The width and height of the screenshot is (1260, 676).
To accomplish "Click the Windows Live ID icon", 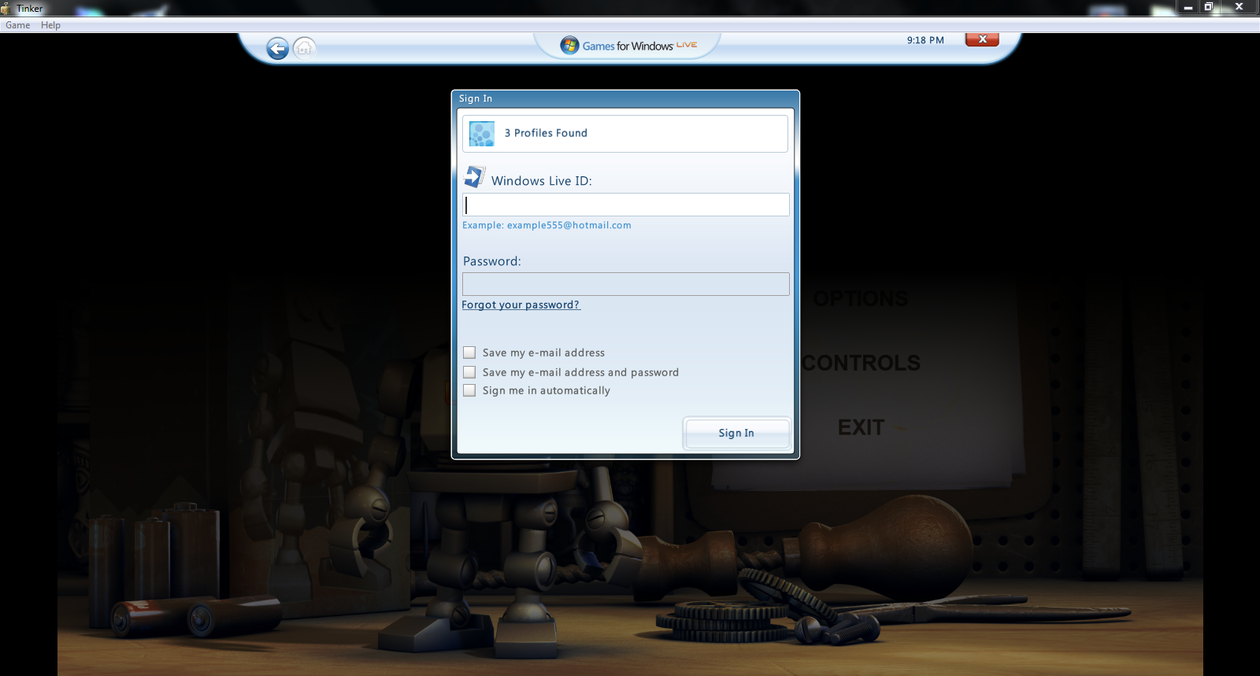I will coord(474,177).
